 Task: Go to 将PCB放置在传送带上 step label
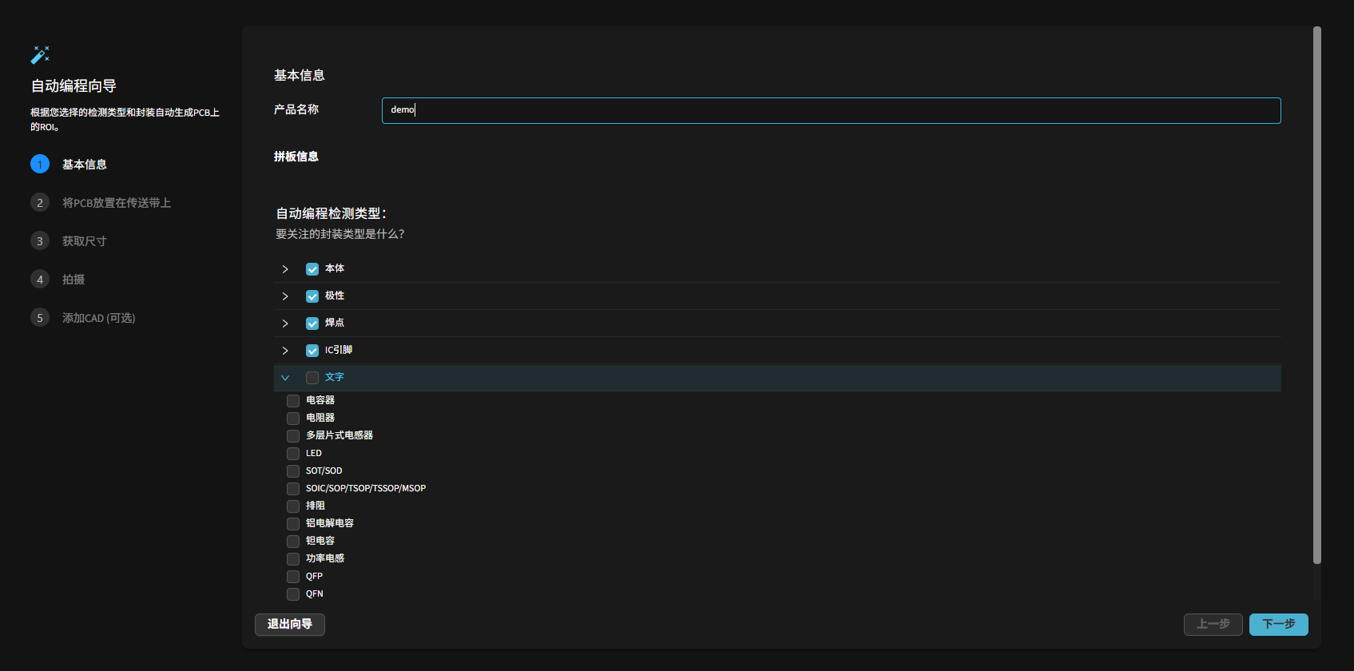click(117, 203)
